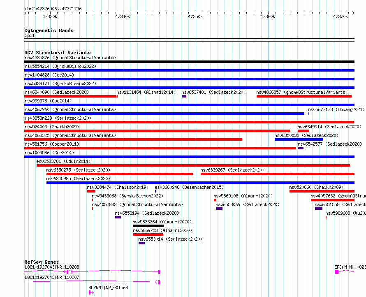Select nsv581756 (Cooper2011) label
The height and width of the screenshot is (297, 366).
tap(52, 144)
